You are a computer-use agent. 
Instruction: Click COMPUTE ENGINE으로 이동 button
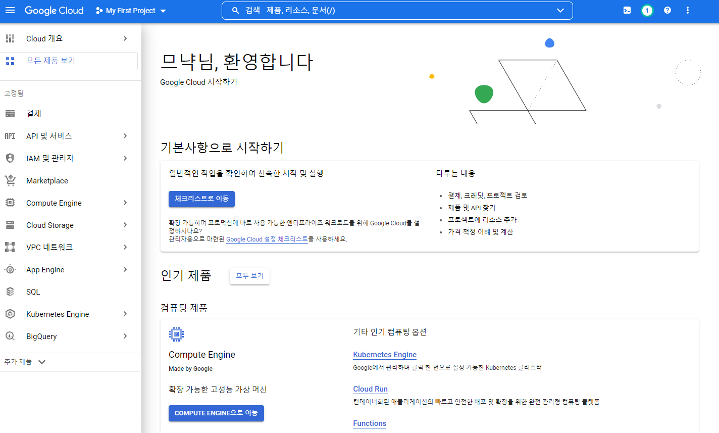[x=216, y=413]
